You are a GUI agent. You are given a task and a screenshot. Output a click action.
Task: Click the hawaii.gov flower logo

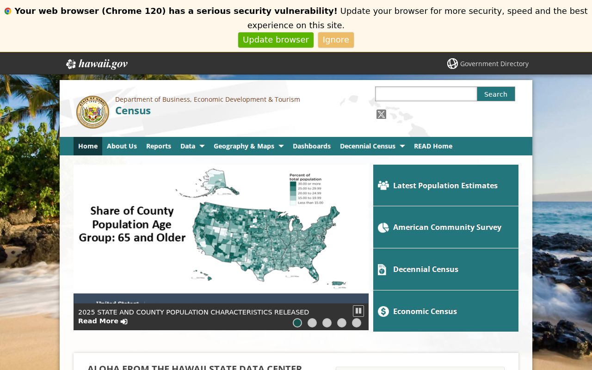(71, 64)
